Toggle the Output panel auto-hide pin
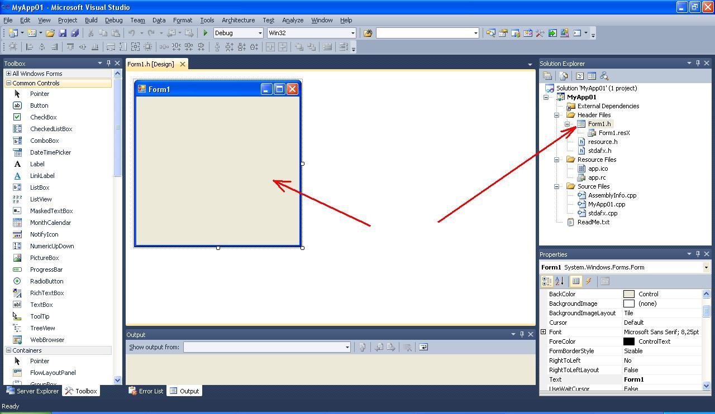 tap(522, 334)
